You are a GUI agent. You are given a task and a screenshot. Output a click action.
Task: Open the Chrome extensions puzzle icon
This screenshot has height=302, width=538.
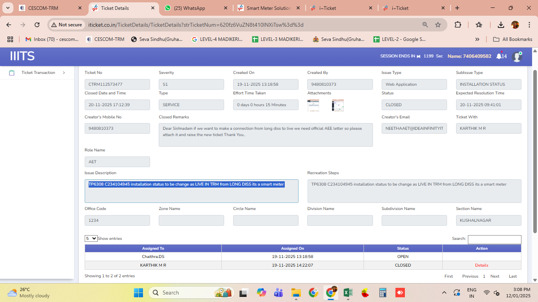pos(458,25)
